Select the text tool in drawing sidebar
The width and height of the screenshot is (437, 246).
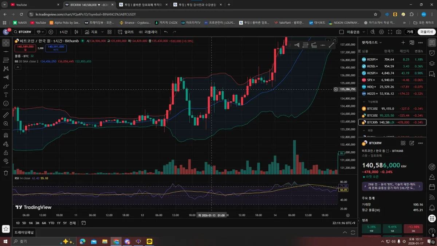[6, 95]
